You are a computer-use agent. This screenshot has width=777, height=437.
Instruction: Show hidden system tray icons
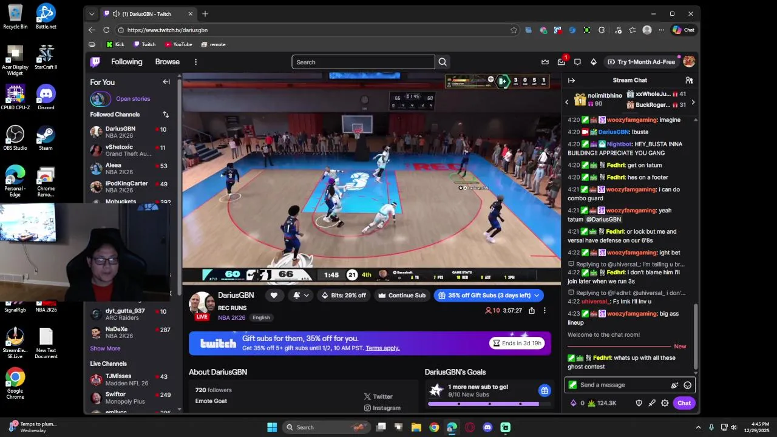pos(698,427)
